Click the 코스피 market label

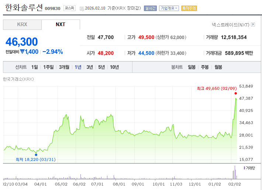pos(69,8)
